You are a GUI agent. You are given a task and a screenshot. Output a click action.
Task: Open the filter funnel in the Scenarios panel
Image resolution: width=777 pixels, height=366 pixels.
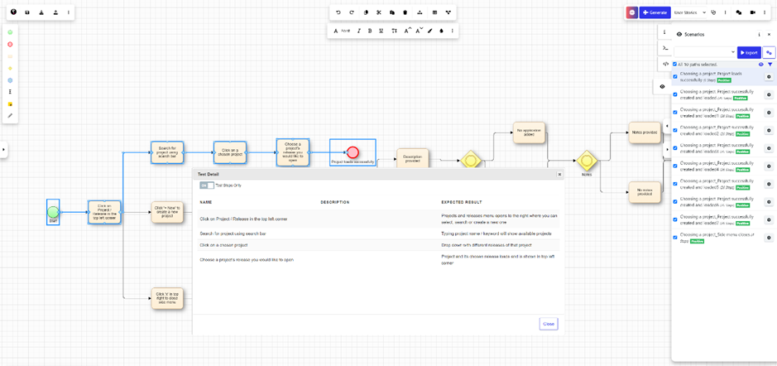770,65
